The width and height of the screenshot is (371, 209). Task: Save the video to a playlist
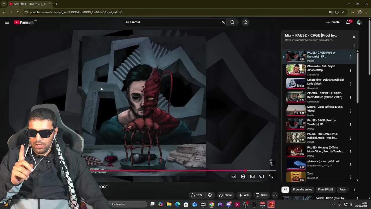tap(261, 195)
